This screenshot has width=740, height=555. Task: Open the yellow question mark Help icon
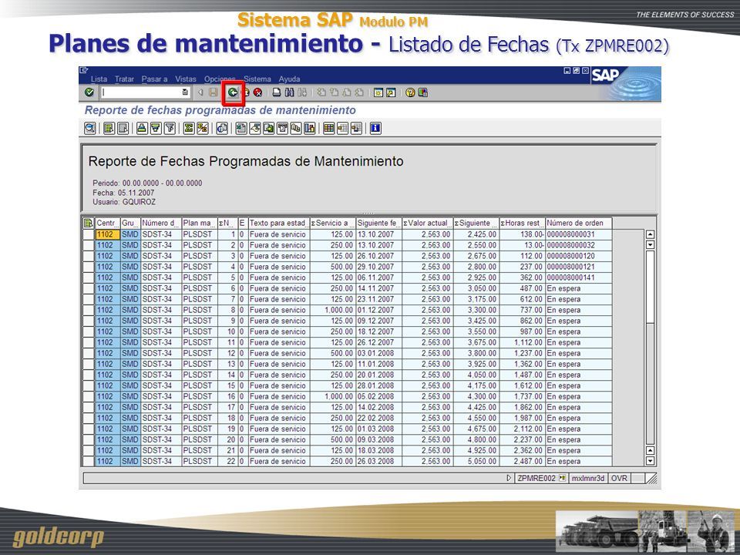point(409,92)
